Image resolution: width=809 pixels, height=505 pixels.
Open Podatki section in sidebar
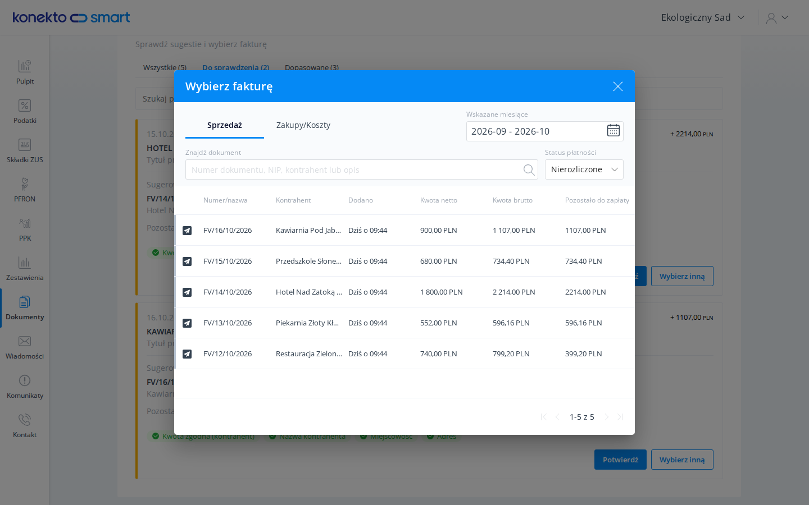pos(25,112)
